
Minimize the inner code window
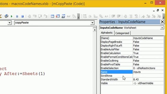tap(154, 11)
